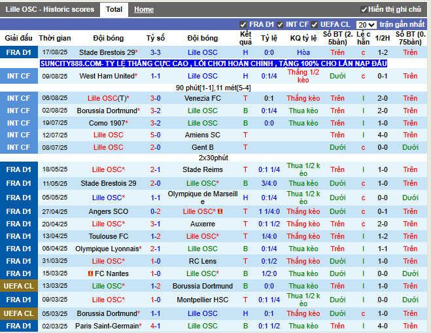431x333 pixels.
Task: Click the Hòa result on 17/08/25 row
Action: pos(303,52)
